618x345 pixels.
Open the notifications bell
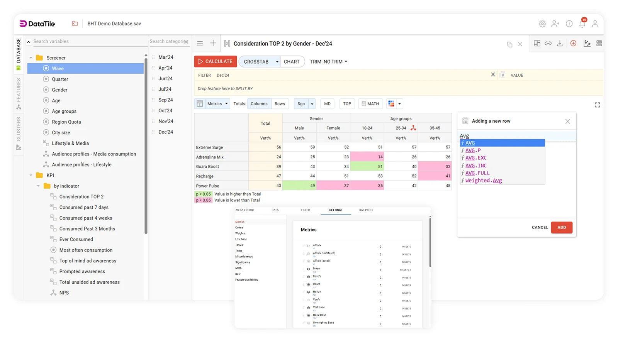pyautogui.click(x=582, y=24)
